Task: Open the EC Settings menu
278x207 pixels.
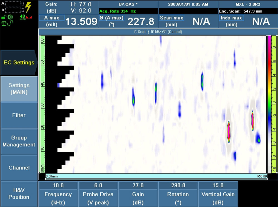Action: coord(19,63)
